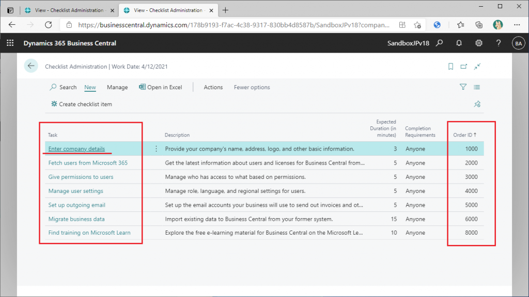Click the description 'Manage who has access to what based on permissions.'
The height and width of the screenshot is (297, 529).
coord(236,177)
